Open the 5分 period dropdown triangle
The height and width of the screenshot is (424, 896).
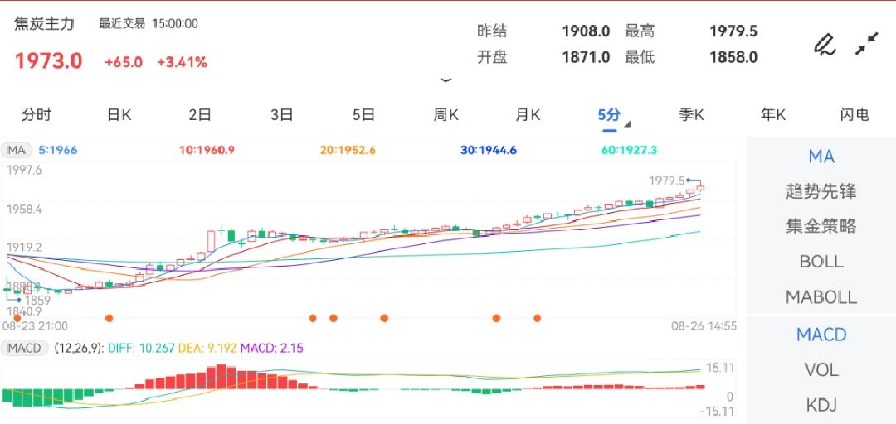pyautogui.click(x=626, y=125)
